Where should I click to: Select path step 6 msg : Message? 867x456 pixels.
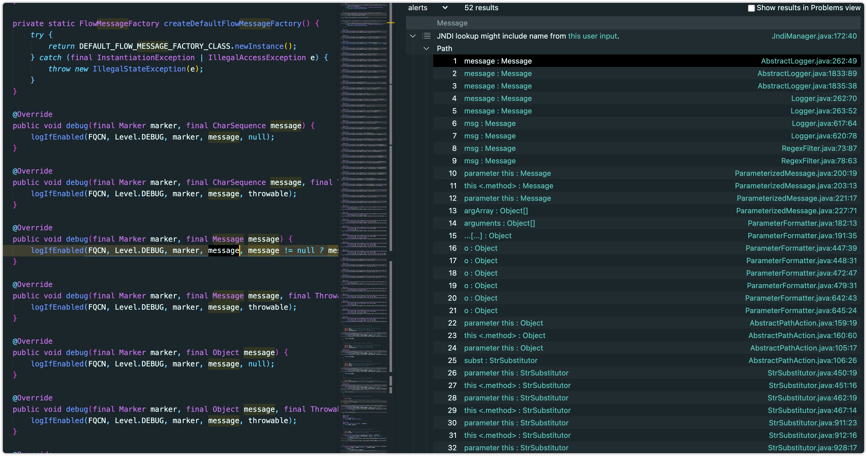pos(646,123)
